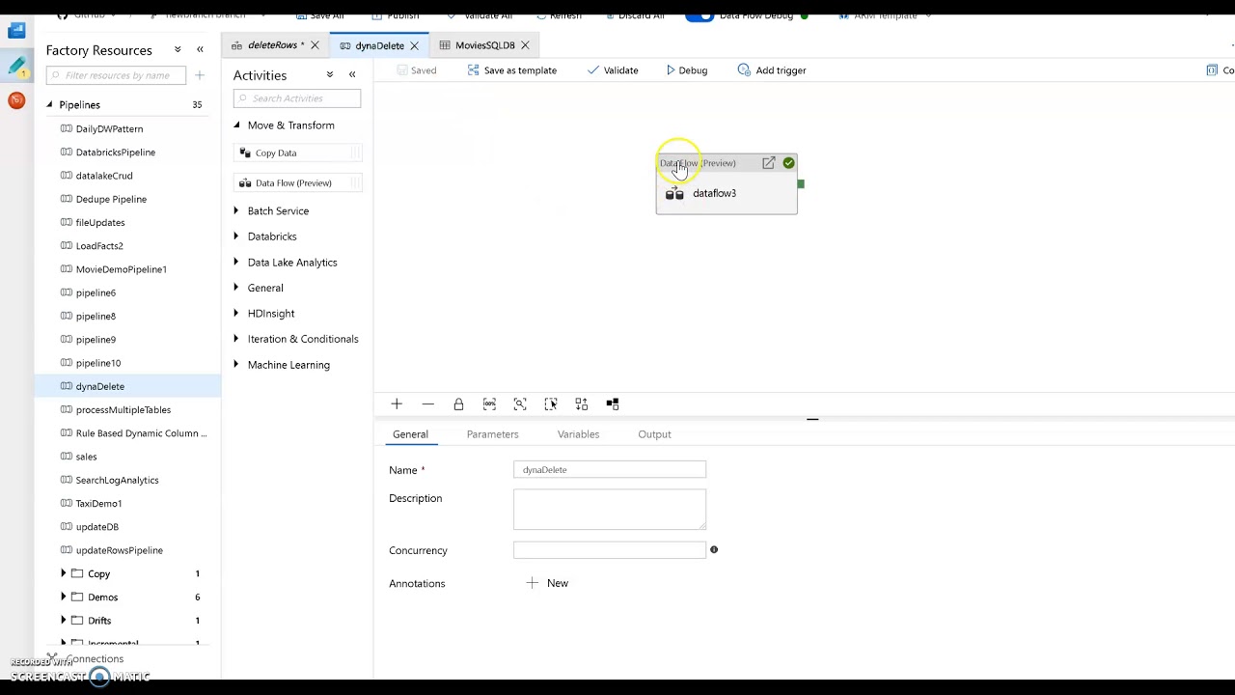The height and width of the screenshot is (695, 1235).
Task: Click Add trigger
Action: point(772,70)
